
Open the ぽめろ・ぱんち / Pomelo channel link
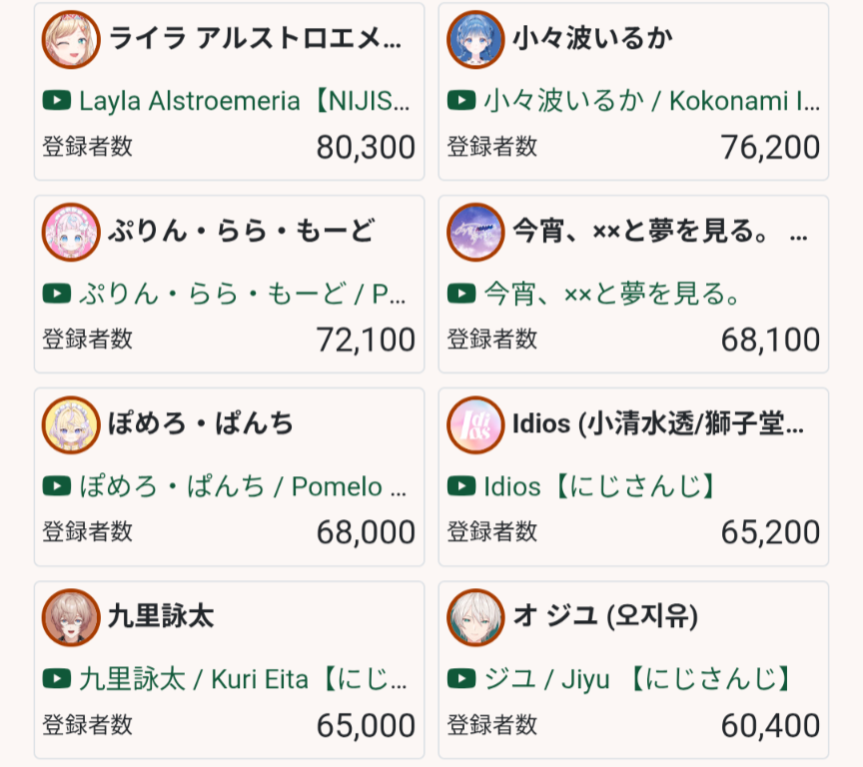243,486
